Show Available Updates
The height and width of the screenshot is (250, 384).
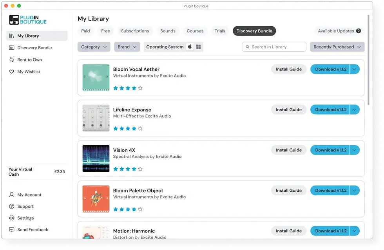pos(339,31)
